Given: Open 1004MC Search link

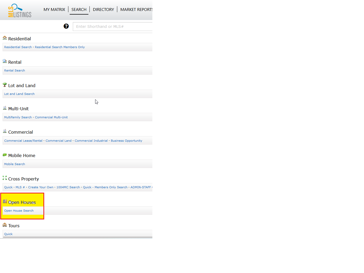Looking at the screenshot, I should 68,187.
